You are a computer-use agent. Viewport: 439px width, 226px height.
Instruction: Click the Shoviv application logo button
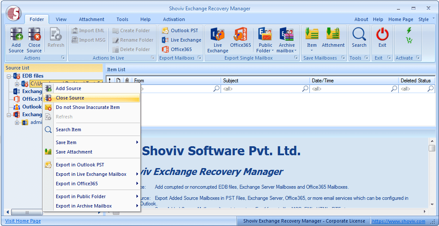tap(14, 13)
